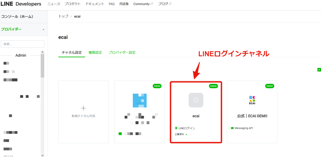The height and width of the screenshot is (157, 321).
Task: Open the プロダクト menu item
Action: pos(73,4)
